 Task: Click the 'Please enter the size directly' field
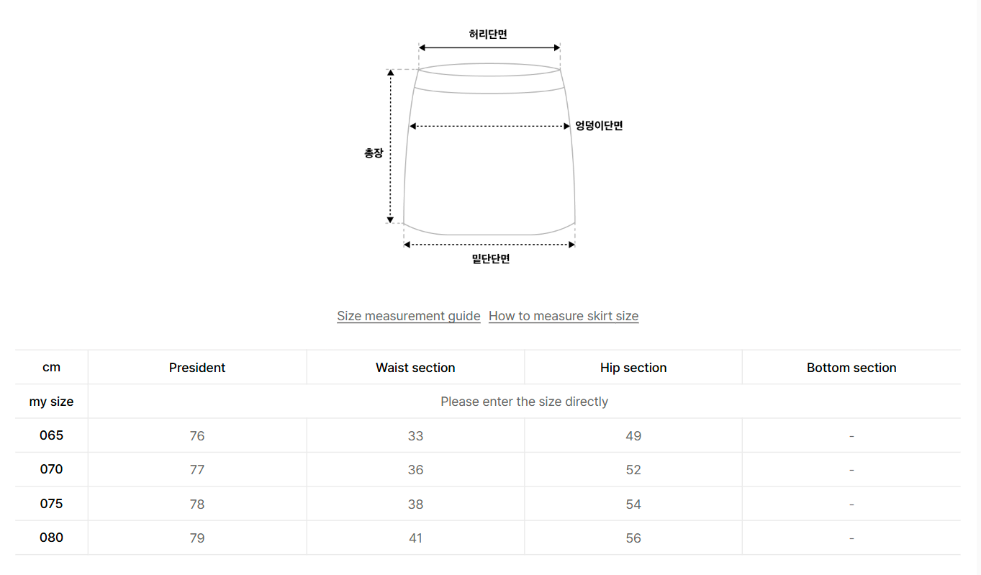524,402
